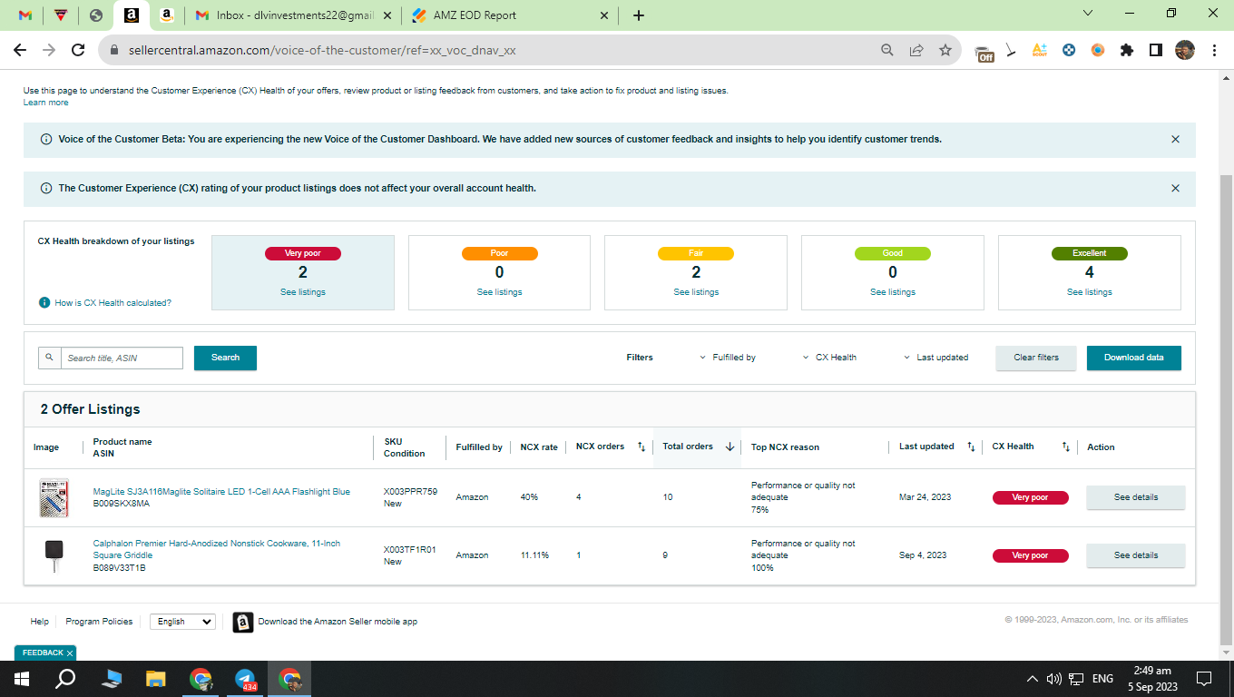Open the pinned red triangle logo tab

(61, 15)
